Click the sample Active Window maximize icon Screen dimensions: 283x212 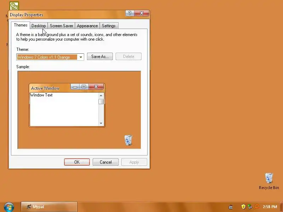[x=84, y=87]
